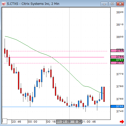Click the blue 3744 price label
Viewport: 126px width, 126px height.
[117, 106]
